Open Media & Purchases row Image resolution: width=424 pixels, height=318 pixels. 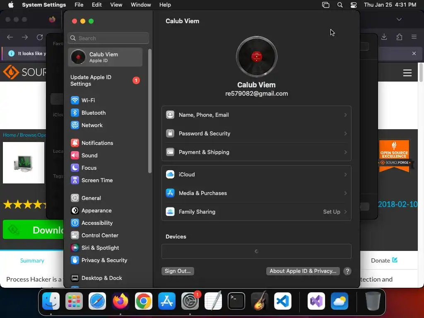256,193
